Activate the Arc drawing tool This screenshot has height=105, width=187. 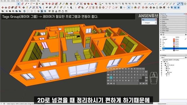click(x=32, y=4)
